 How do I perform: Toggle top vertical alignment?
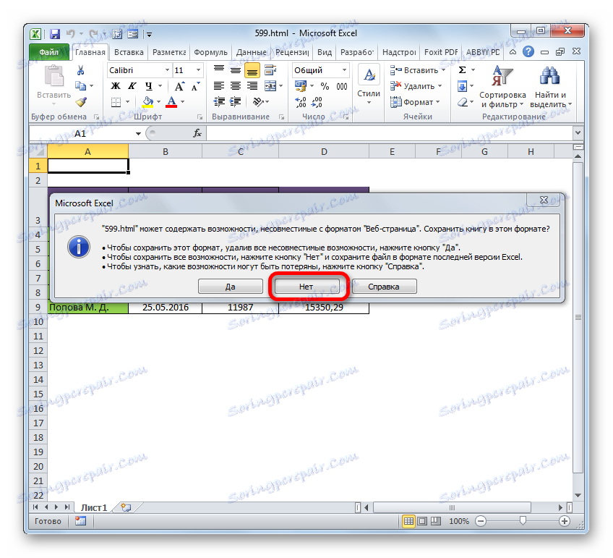click(x=219, y=70)
